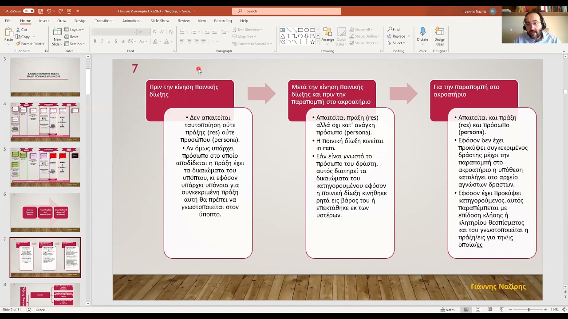
Task: Open the Font dialog launcher
Action: tap(174, 51)
